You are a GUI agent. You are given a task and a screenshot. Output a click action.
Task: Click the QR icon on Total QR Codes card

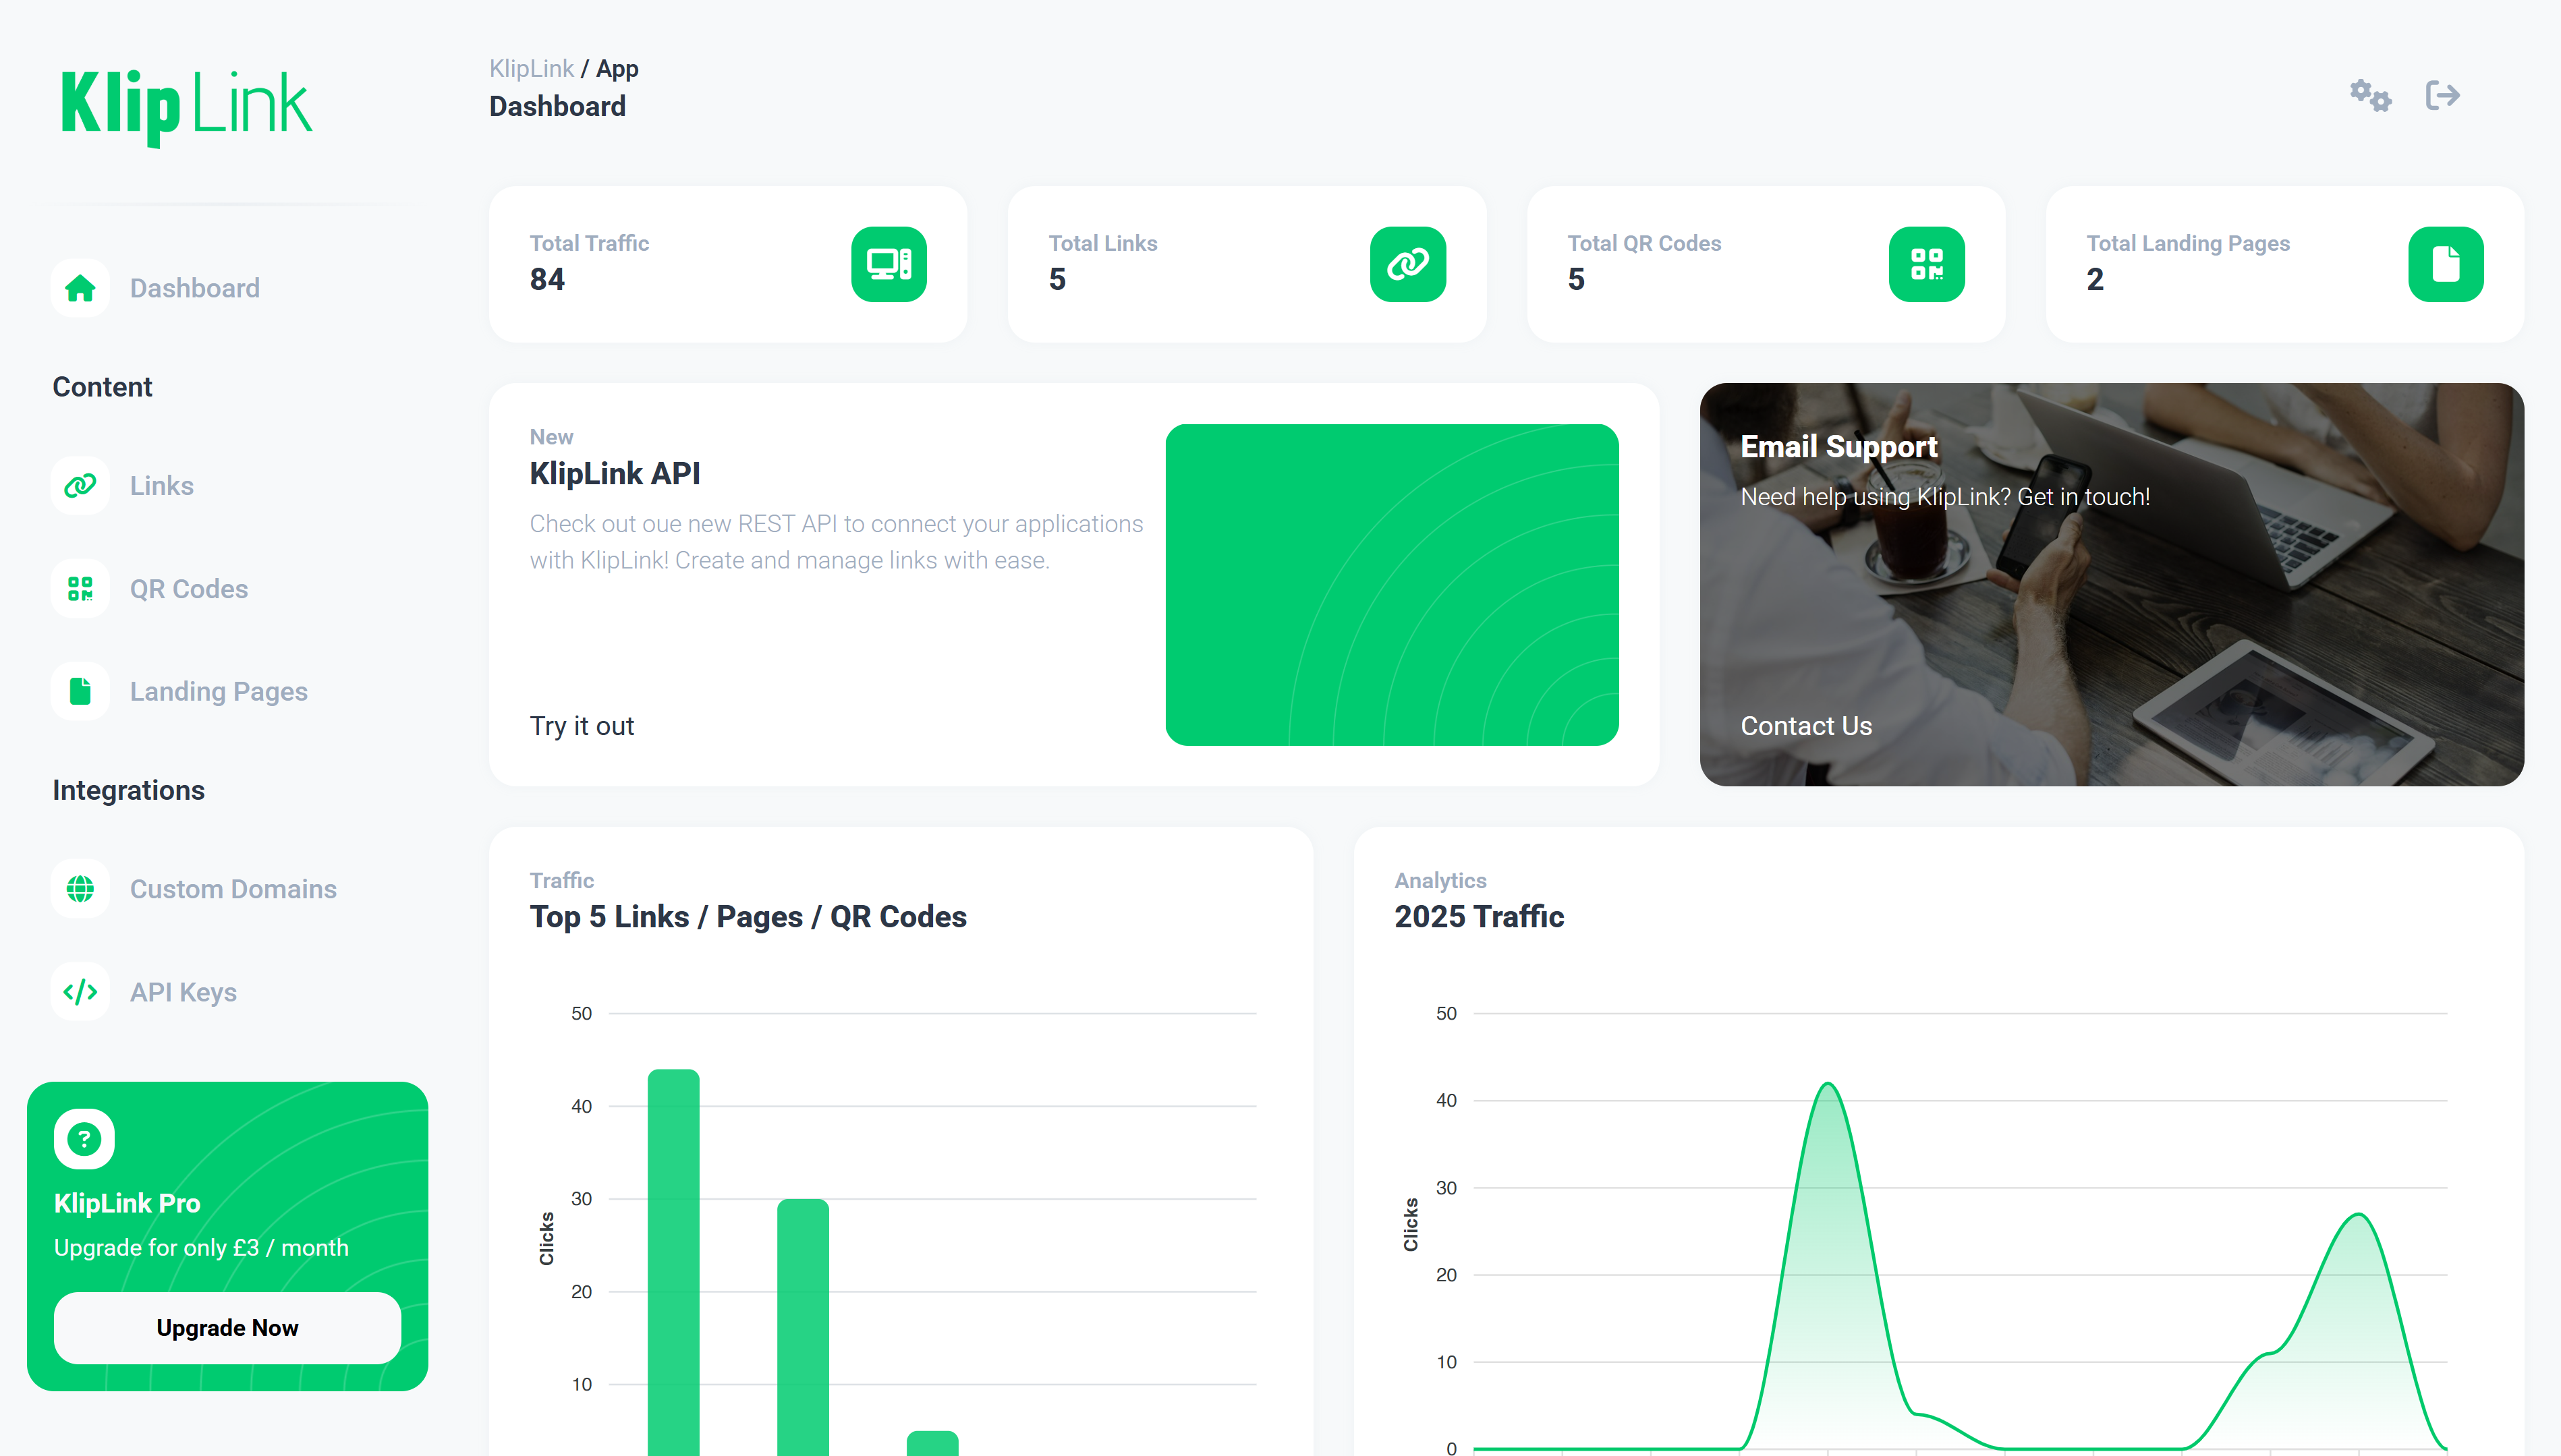[x=1925, y=263]
